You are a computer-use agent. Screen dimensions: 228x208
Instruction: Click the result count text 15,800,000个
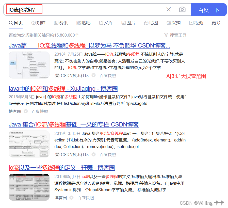67,35
